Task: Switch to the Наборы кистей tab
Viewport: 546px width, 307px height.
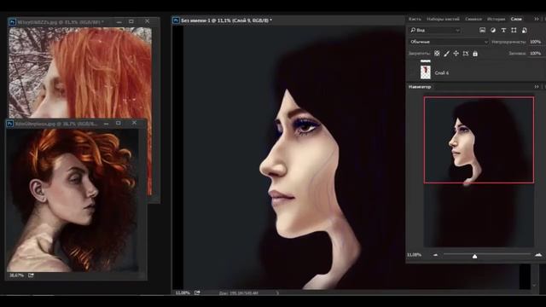Action: pos(443,19)
